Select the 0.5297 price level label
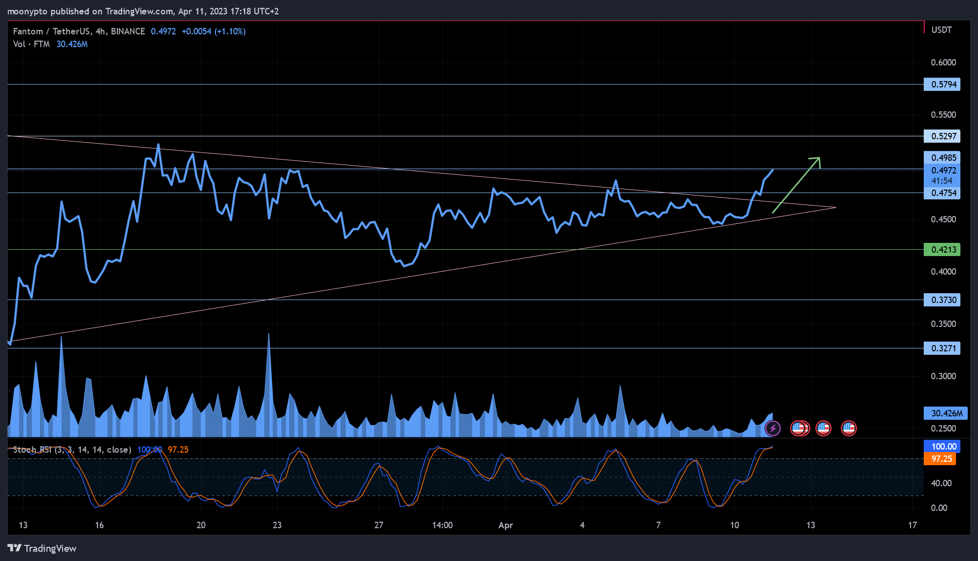 coord(942,136)
